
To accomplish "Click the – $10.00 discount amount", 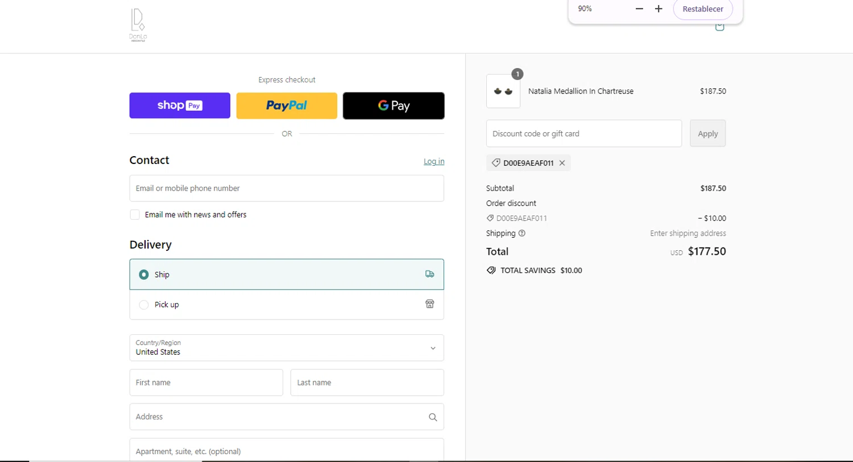I will tap(712, 218).
